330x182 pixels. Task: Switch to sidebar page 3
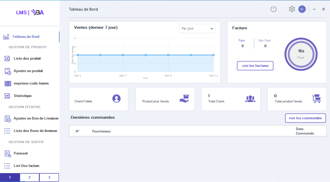point(49,178)
